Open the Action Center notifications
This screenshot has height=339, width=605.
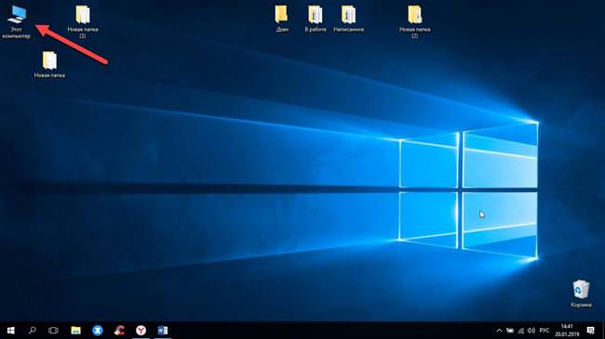[590, 331]
